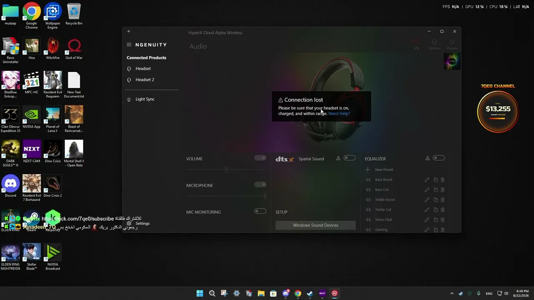Toggle the Microphone switch
Screen dimensions: 534x300
[260, 185]
